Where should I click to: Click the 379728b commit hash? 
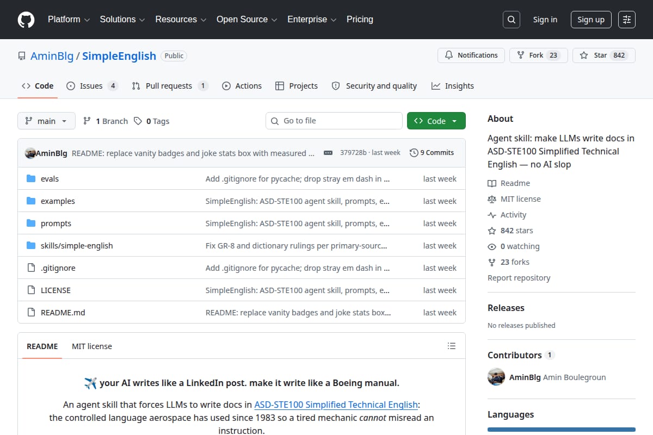pyautogui.click(x=353, y=153)
